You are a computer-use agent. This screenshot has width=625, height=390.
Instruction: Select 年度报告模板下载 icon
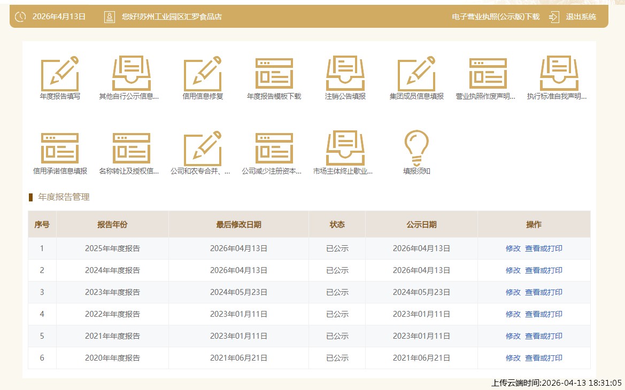pos(274,74)
